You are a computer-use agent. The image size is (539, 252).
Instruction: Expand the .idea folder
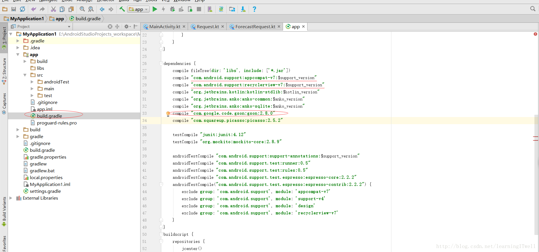18,48
